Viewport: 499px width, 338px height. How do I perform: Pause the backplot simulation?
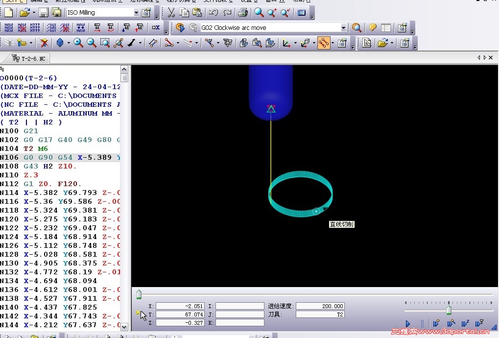(x=422, y=324)
